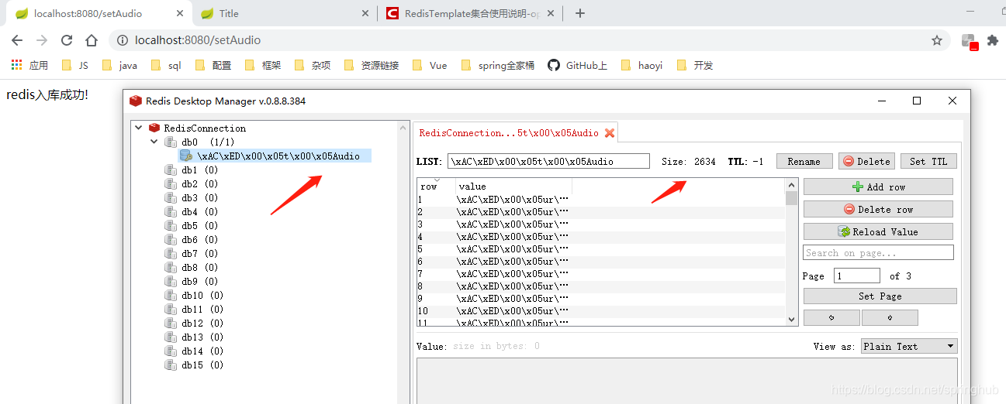Open the 资源链接 bookmark folder
This screenshot has width=1006, height=404.
(x=372, y=66)
